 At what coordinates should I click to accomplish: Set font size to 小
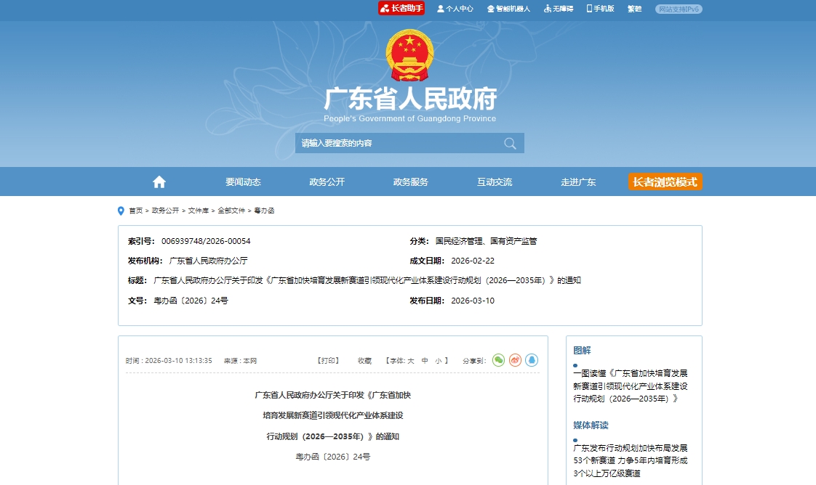[438, 361]
